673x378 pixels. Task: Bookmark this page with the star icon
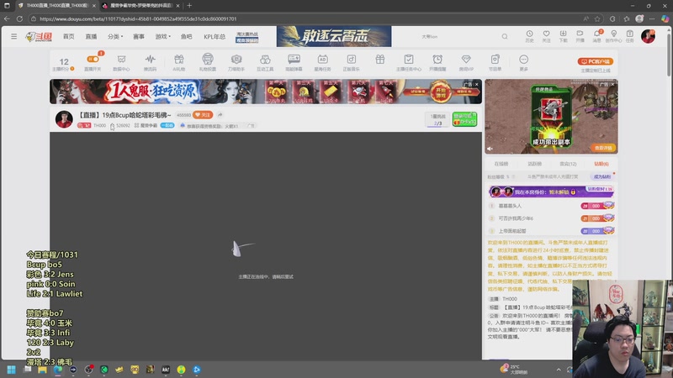coord(597,18)
